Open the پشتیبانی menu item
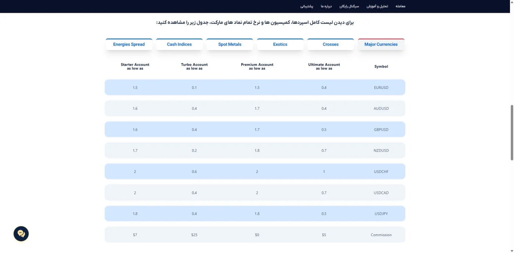Image resolution: width=514 pixels, height=253 pixels. click(x=307, y=6)
